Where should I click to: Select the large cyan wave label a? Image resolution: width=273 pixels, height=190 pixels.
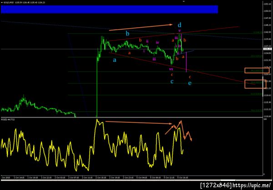pos(114,60)
